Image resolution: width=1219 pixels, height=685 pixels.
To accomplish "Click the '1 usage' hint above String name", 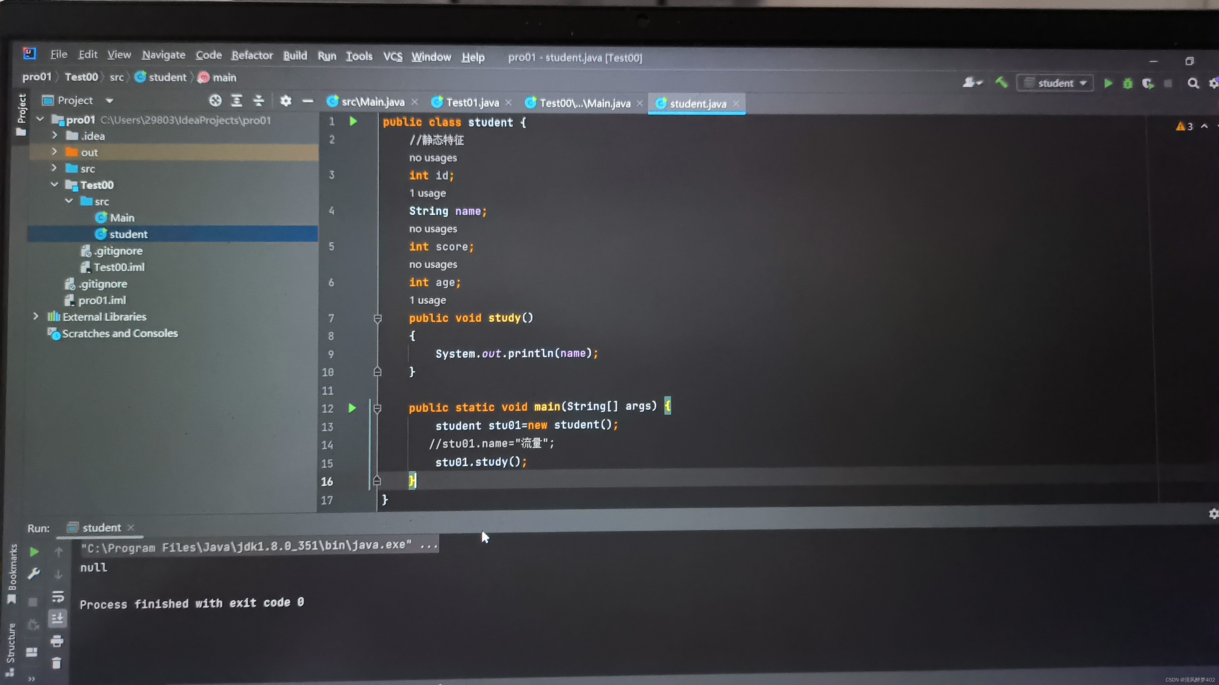I will (x=427, y=194).
